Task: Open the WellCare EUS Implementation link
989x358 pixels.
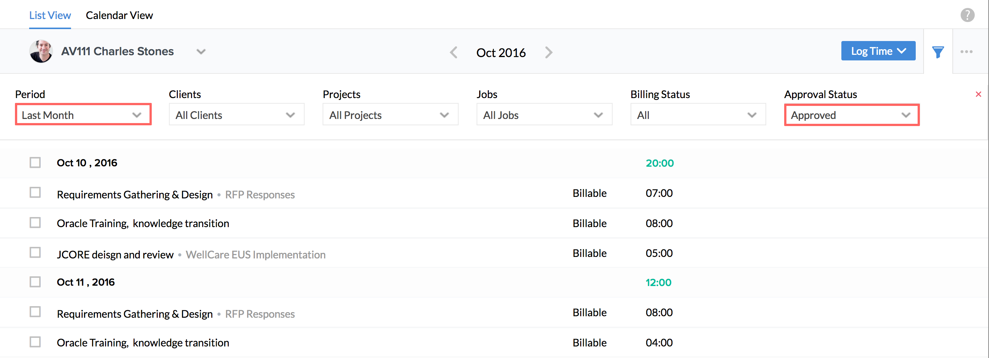Action: 255,255
